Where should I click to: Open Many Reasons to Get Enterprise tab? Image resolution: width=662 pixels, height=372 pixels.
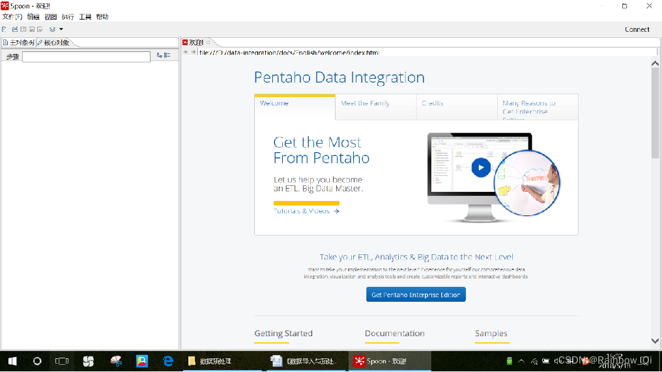coord(538,107)
